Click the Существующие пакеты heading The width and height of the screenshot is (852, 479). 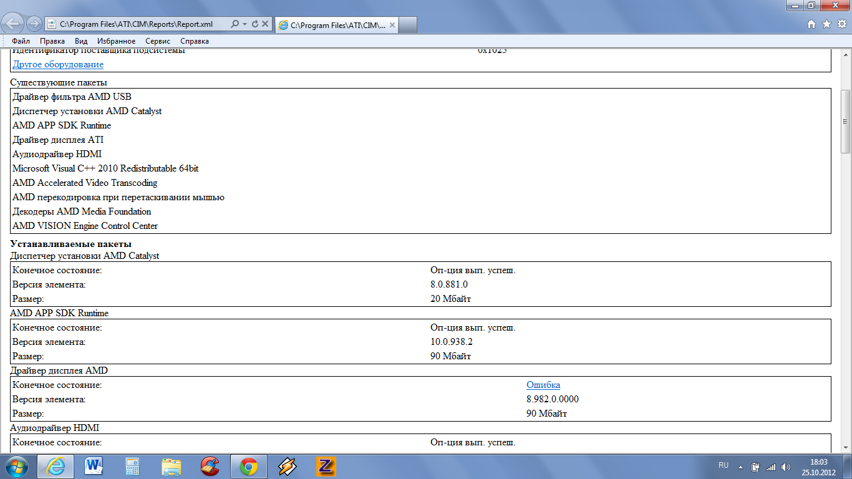click(x=59, y=82)
